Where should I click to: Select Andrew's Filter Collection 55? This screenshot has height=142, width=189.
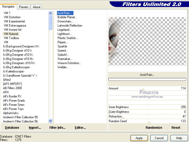[20, 117]
